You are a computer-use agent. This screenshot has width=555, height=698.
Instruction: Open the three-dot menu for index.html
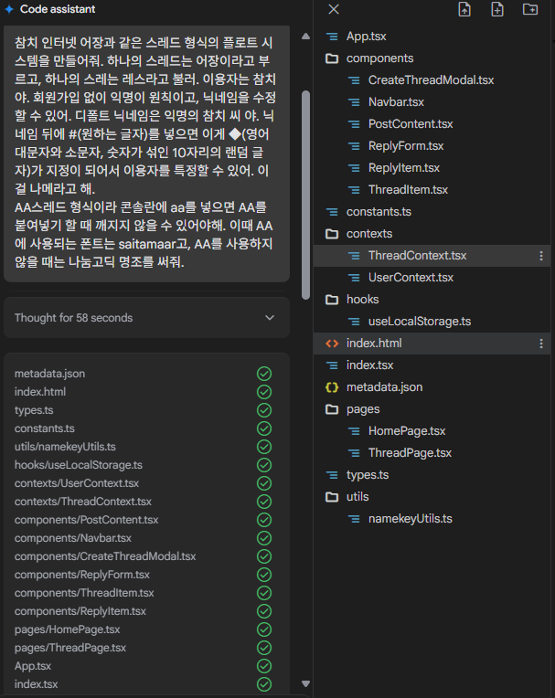[x=541, y=344]
